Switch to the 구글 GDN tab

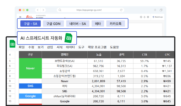(53, 24)
